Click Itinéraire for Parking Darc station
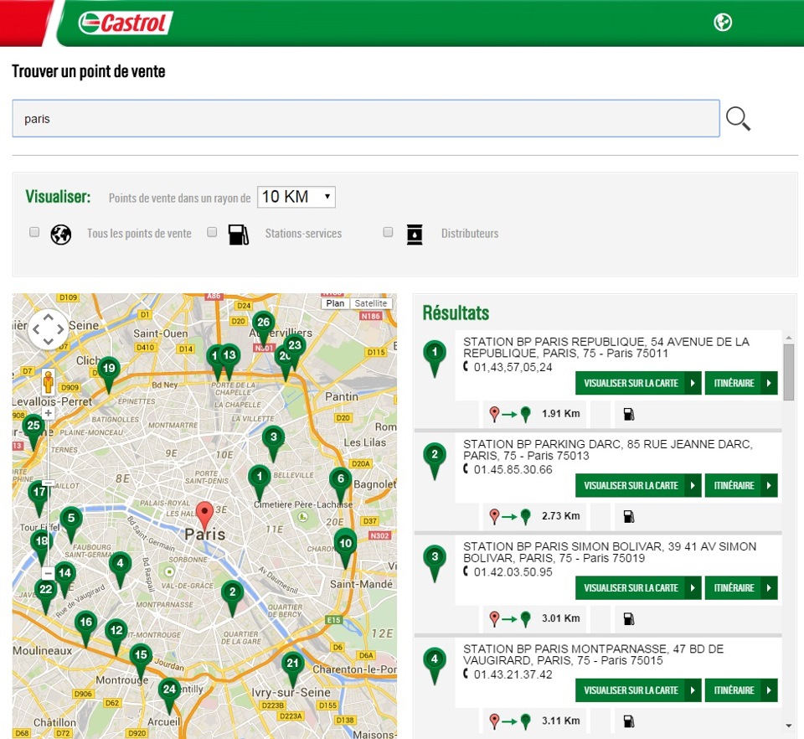 (741, 486)
